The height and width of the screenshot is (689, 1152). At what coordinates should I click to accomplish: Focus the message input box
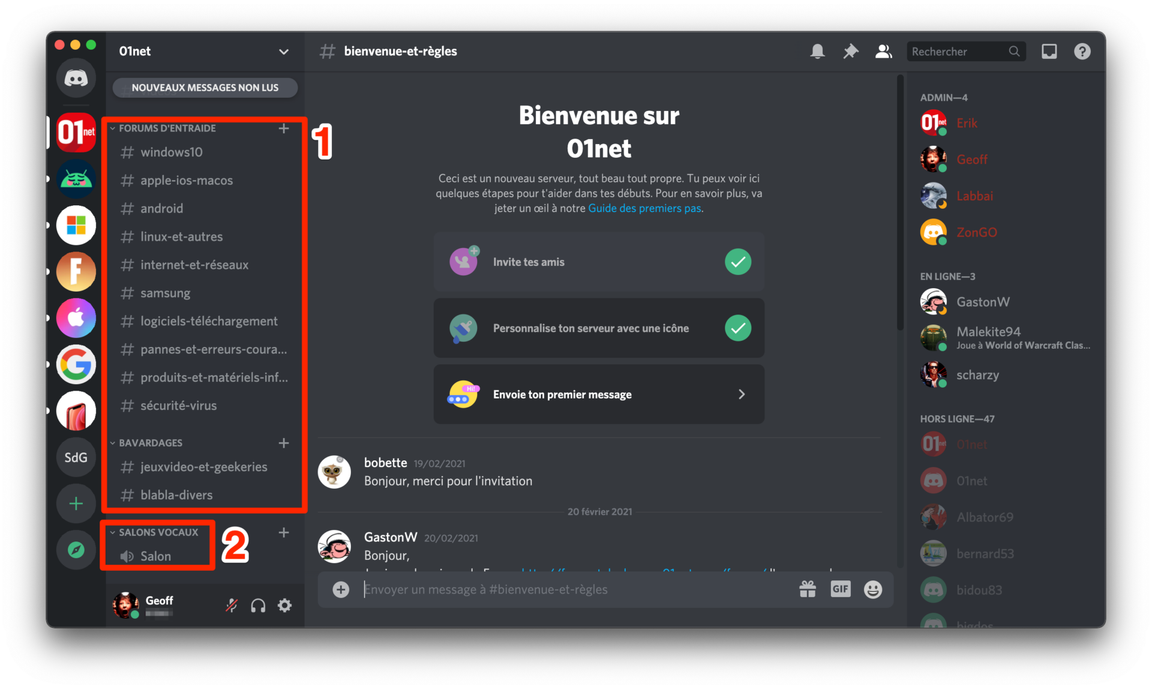tap(576, 589)
